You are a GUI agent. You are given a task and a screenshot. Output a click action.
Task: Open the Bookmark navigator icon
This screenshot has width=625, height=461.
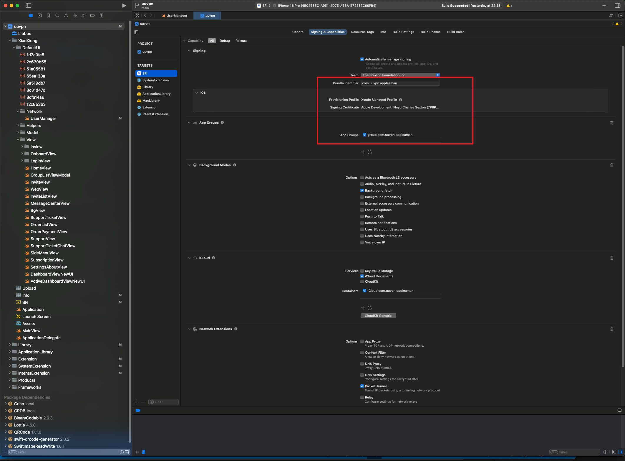(x=48, y=16)
